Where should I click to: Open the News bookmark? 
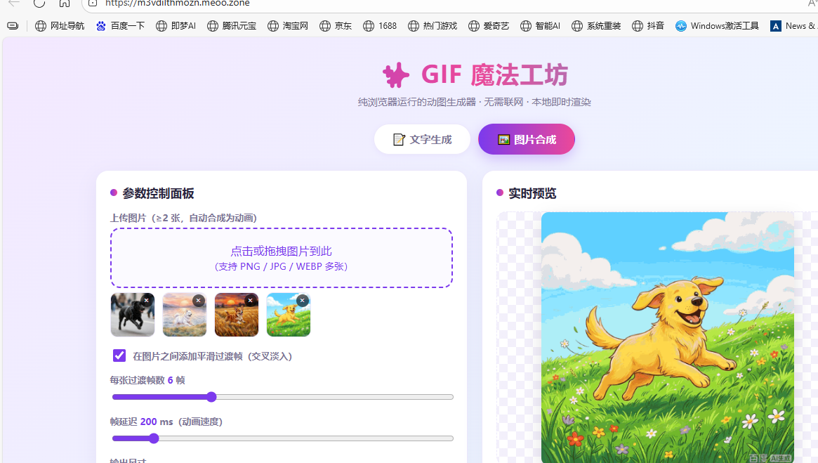click(793, 25)
